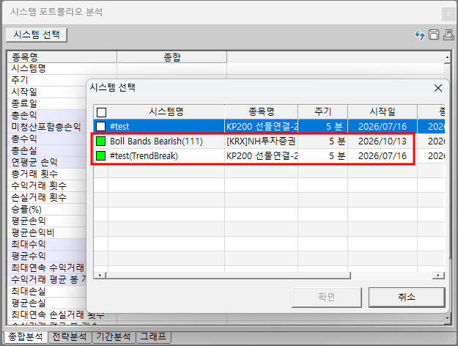The image size is (458, 346).
Task: Click the 확인 button in dialog
Action: (x=327, y=297)
